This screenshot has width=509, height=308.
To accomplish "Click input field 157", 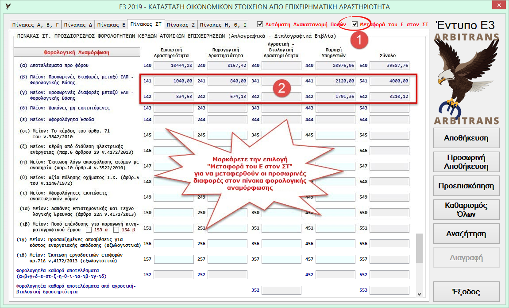I will click(x=174, y=259).
